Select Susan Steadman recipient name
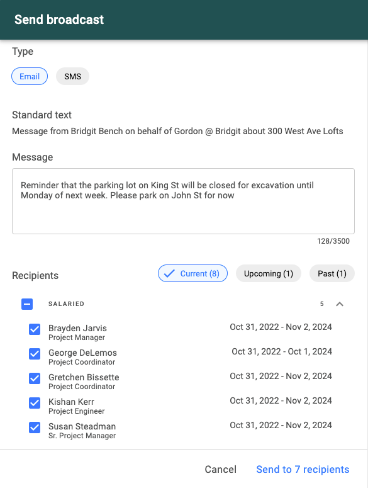 [82, 426]
